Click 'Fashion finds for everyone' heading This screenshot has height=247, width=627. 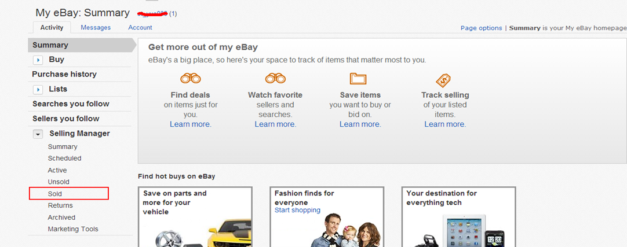304,197
